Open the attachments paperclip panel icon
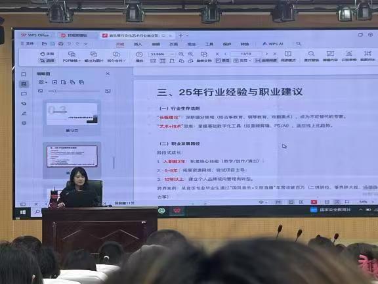Image resolution: width=378 pixels, height=284 pixels. pyautogui.click(x=24, y=104)
